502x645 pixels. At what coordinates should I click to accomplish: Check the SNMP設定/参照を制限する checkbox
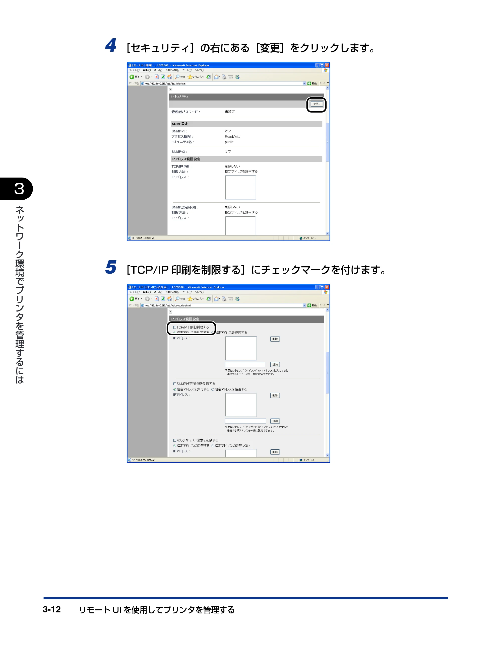click(x=175, y=384)
